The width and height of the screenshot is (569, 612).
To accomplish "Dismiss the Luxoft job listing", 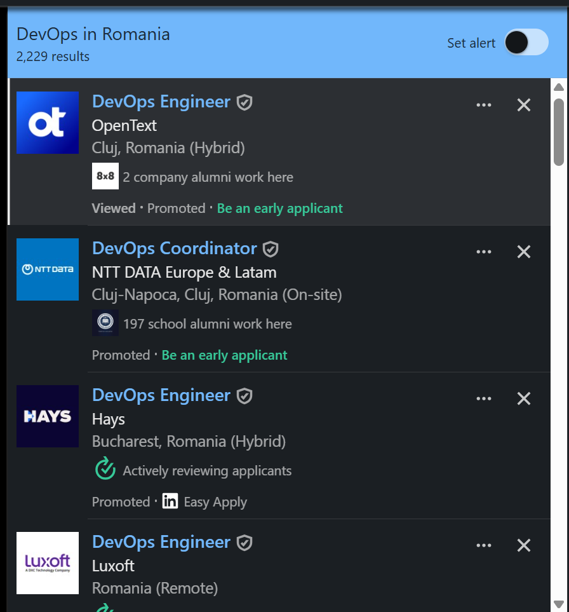I will click(524, 545).
